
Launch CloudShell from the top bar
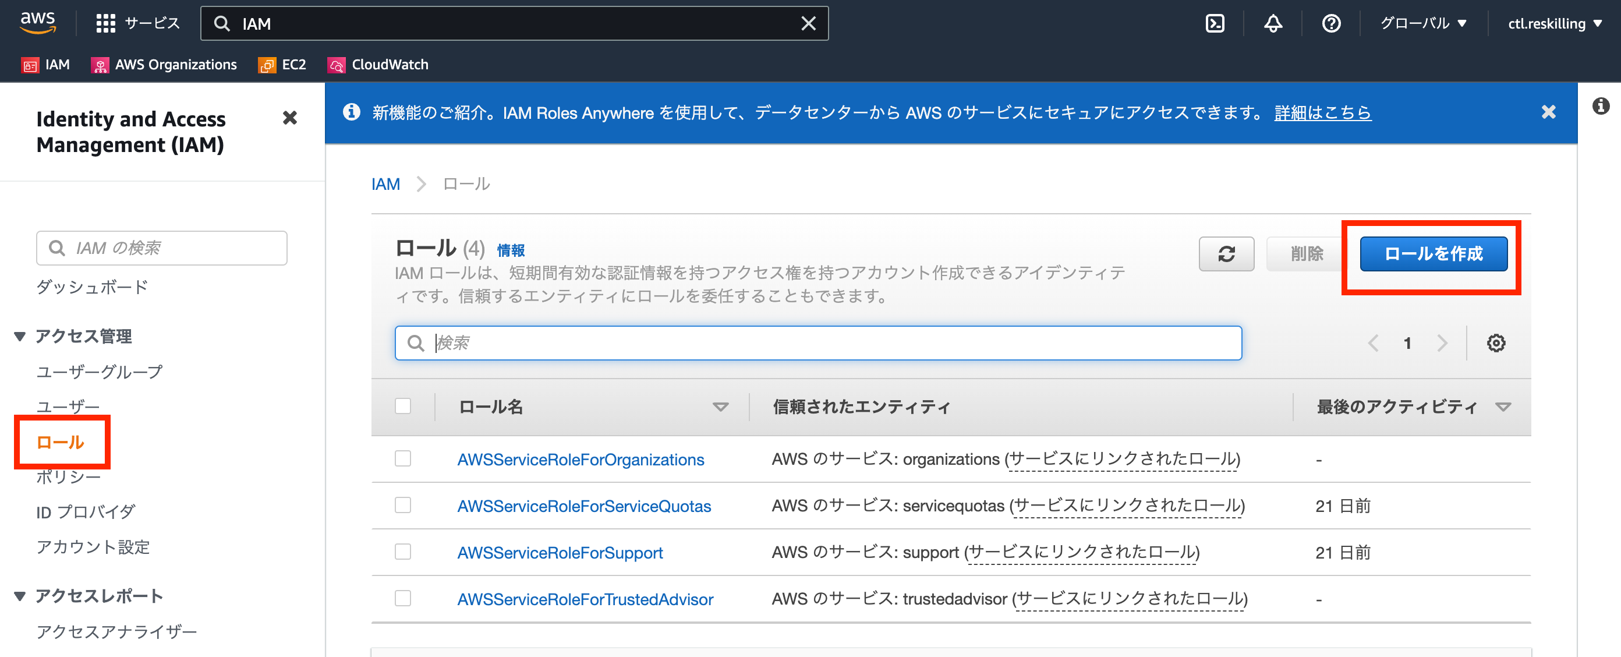(1215, 23)
